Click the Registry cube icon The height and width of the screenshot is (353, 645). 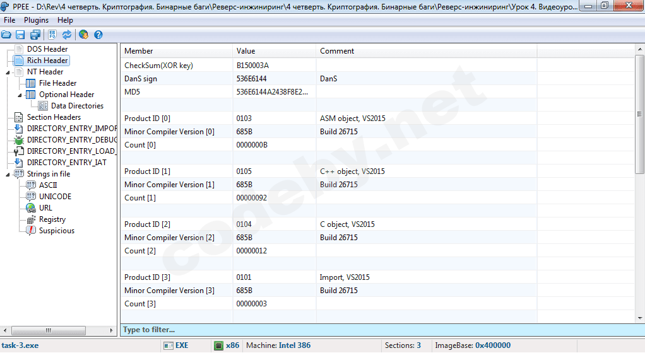[x=31, y=219]
